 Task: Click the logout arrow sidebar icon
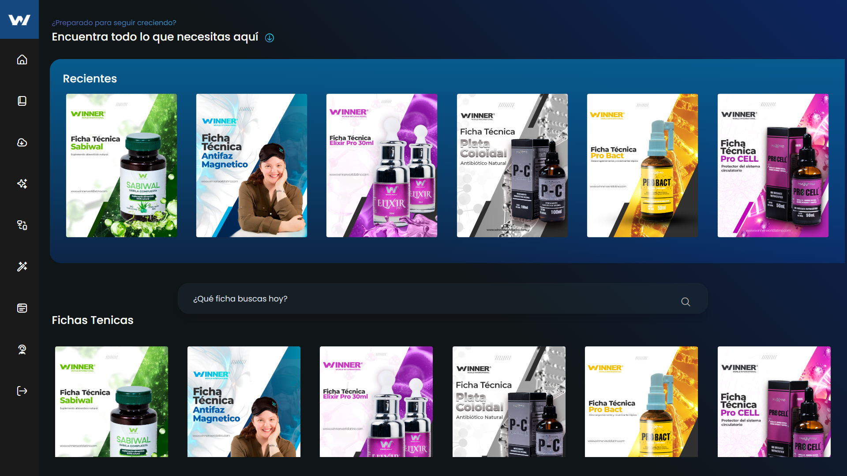tap(22, 391)
